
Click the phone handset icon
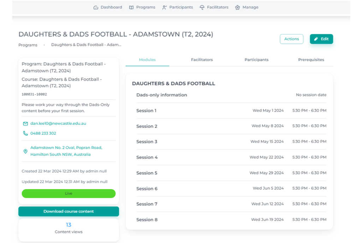(x=25, y=133)
